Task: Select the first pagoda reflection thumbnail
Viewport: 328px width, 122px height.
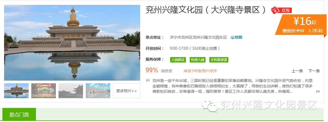Action: pos(16,91)
